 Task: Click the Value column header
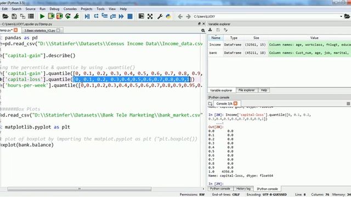pos(314,38)
